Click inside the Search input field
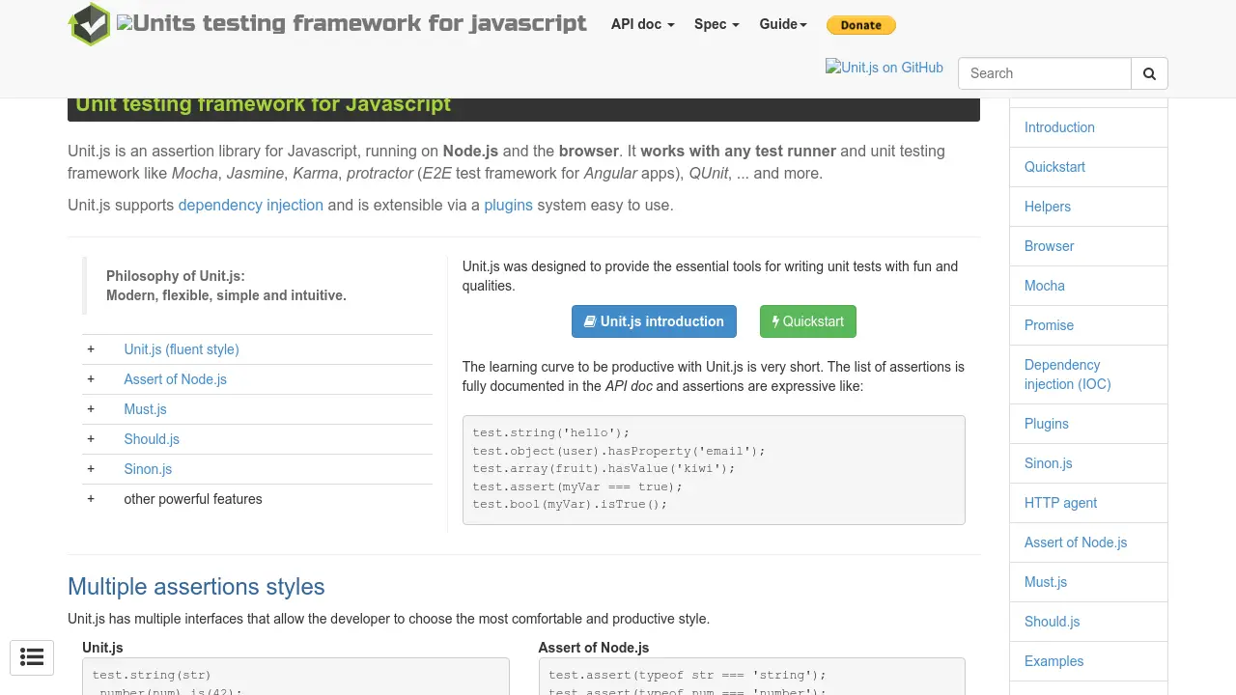Screen dimensions: 1236x695 pos(1043,73)
